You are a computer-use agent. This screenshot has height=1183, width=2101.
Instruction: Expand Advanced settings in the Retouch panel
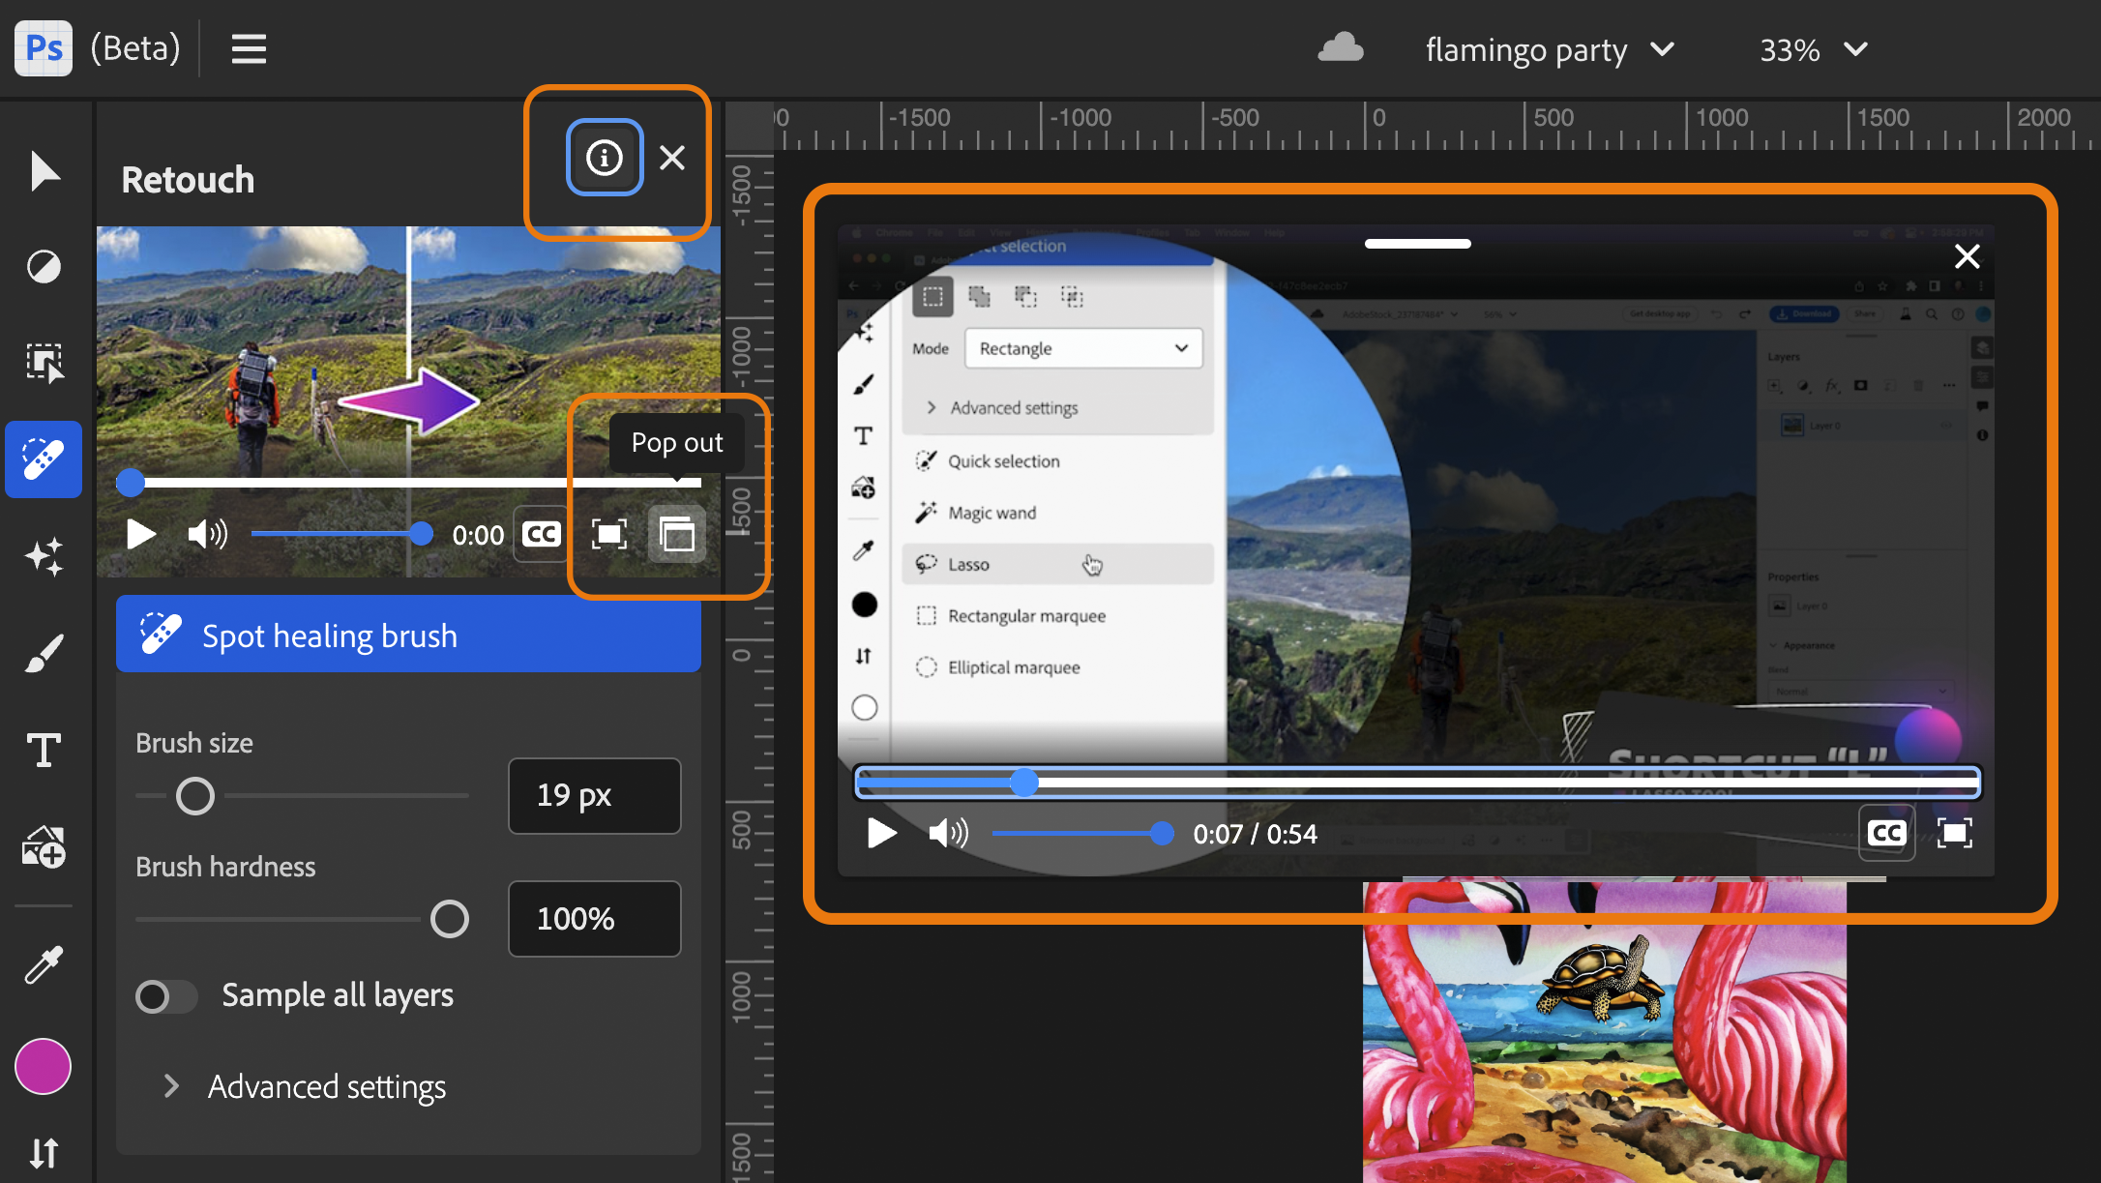326,1086
